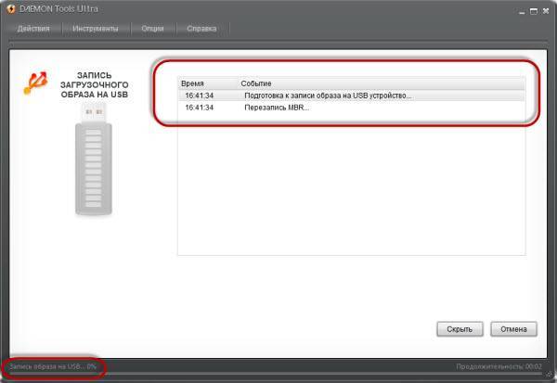
Task: Click the grey USB flash drive image
Action: tap(94, 159)
